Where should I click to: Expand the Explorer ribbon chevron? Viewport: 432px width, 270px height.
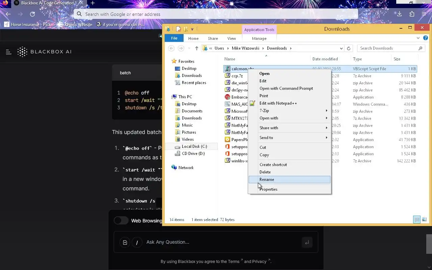point(418,38)
